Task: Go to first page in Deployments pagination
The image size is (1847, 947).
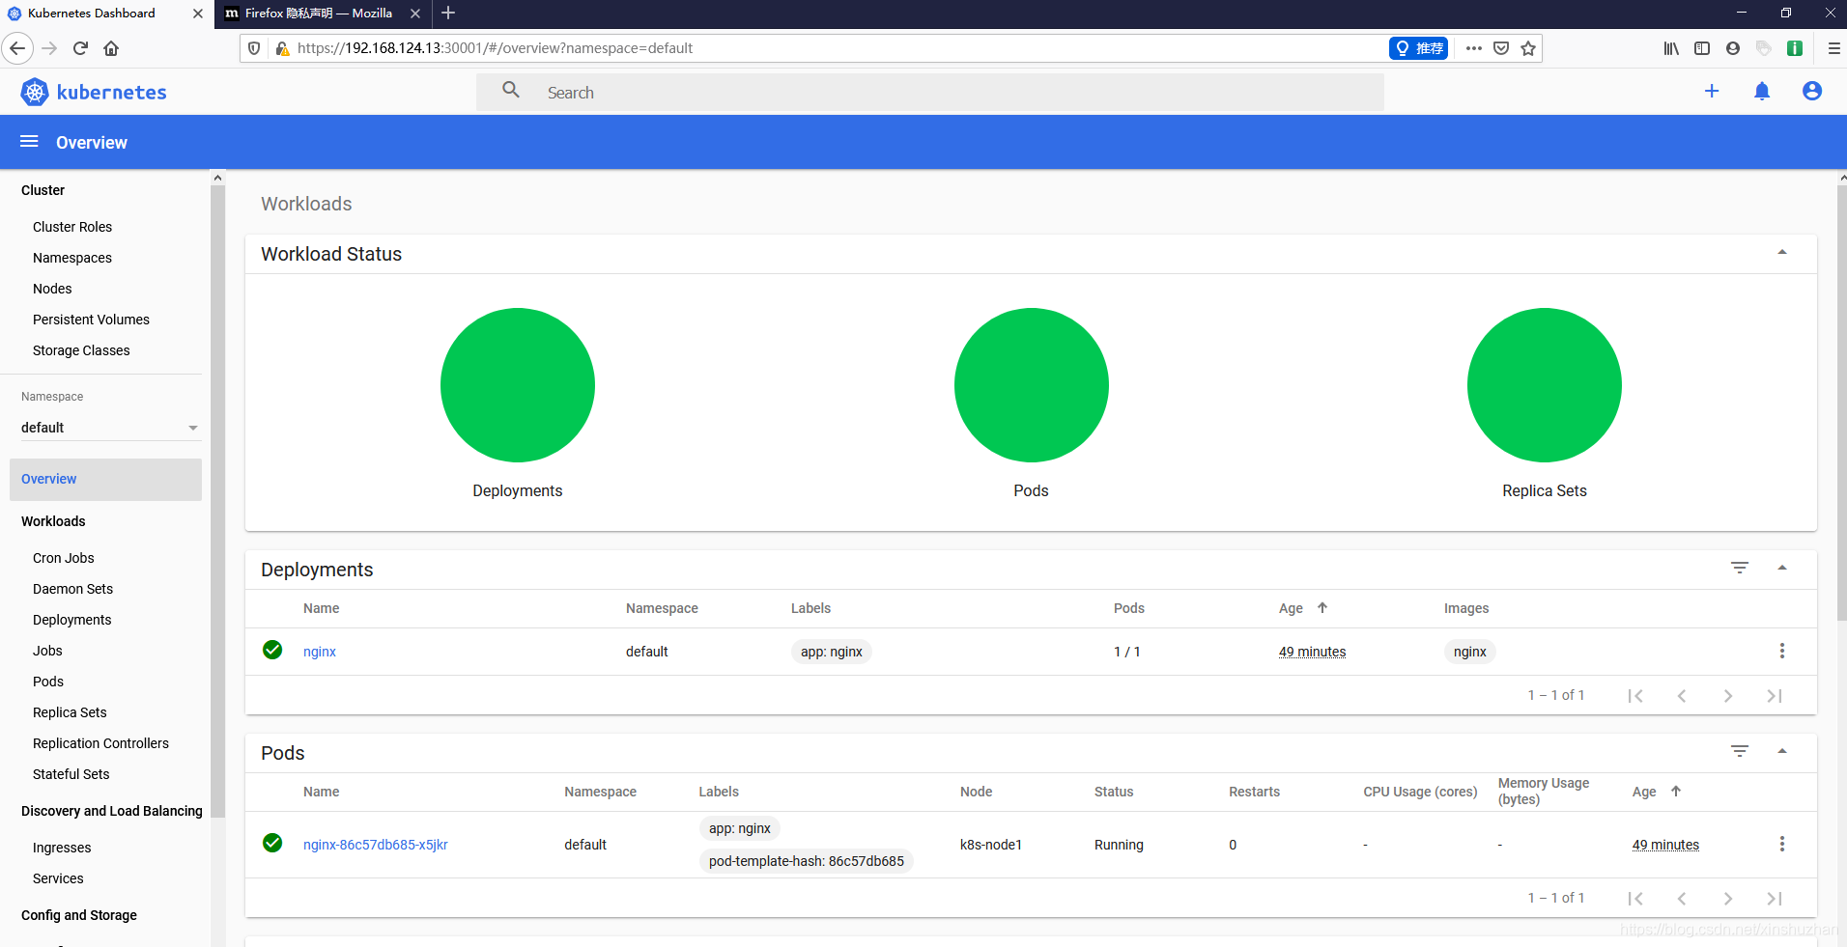Action: [1635, 696]
